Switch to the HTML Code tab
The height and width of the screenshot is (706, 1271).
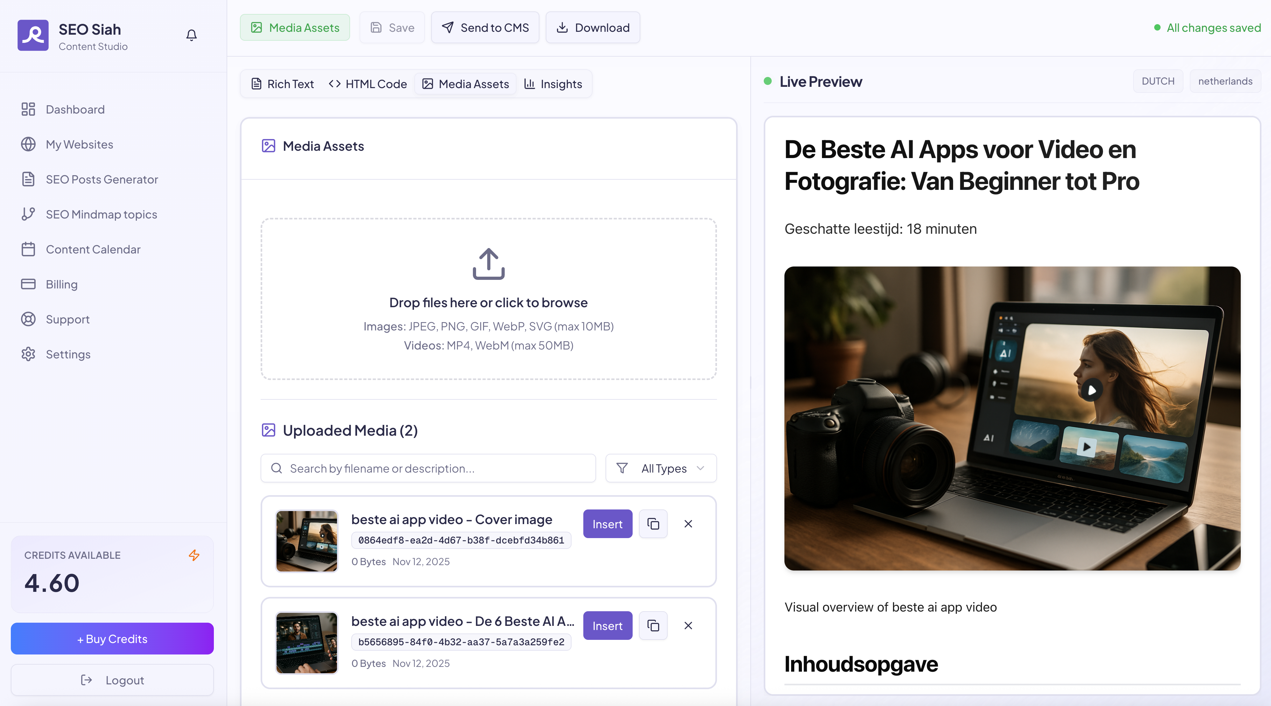point(368,84)
